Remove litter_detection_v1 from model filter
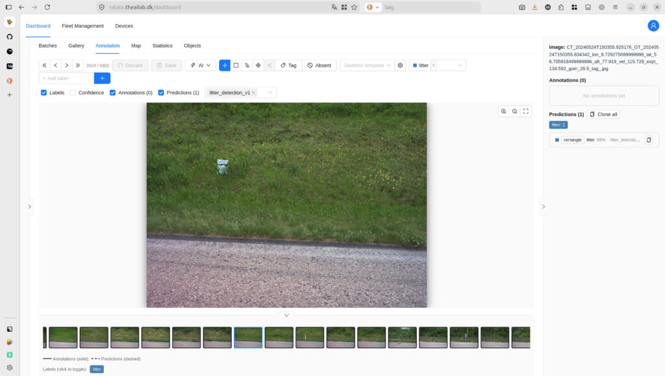This screenshot has width=665, height=376. (x=254, y=92)
